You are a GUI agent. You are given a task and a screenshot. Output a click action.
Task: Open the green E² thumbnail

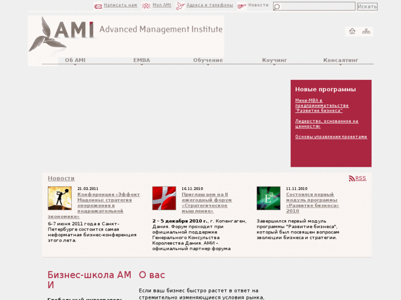tap(269, 198)
